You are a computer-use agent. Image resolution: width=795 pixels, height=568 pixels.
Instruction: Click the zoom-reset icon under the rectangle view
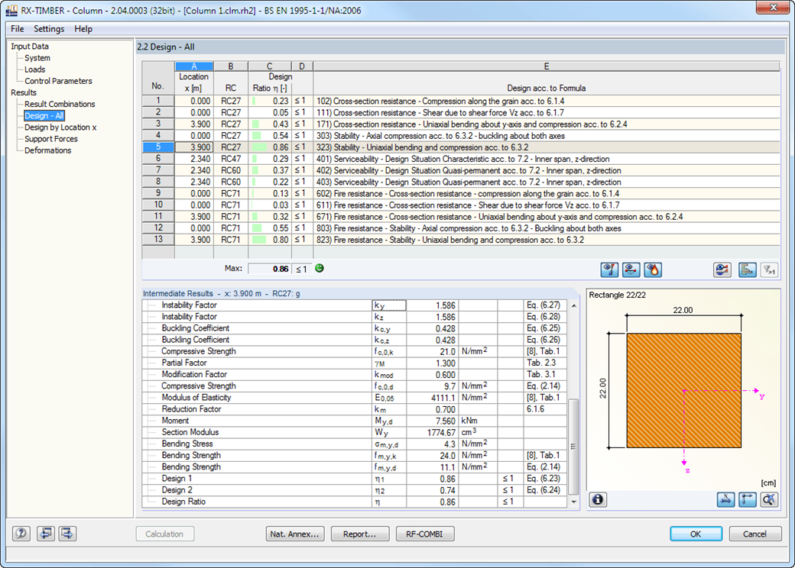[x=769, y=499]
